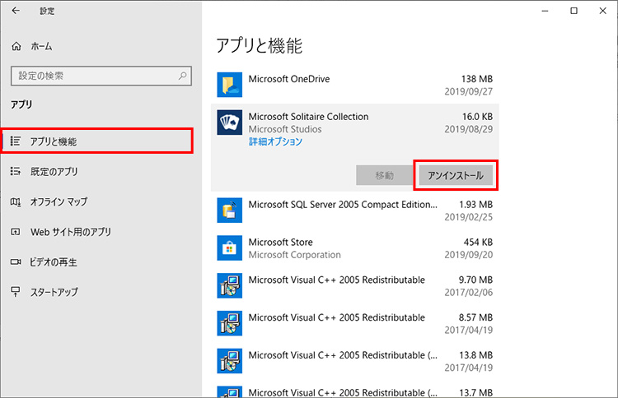Open Web サイト用のアプリ section

click(70, 232)
